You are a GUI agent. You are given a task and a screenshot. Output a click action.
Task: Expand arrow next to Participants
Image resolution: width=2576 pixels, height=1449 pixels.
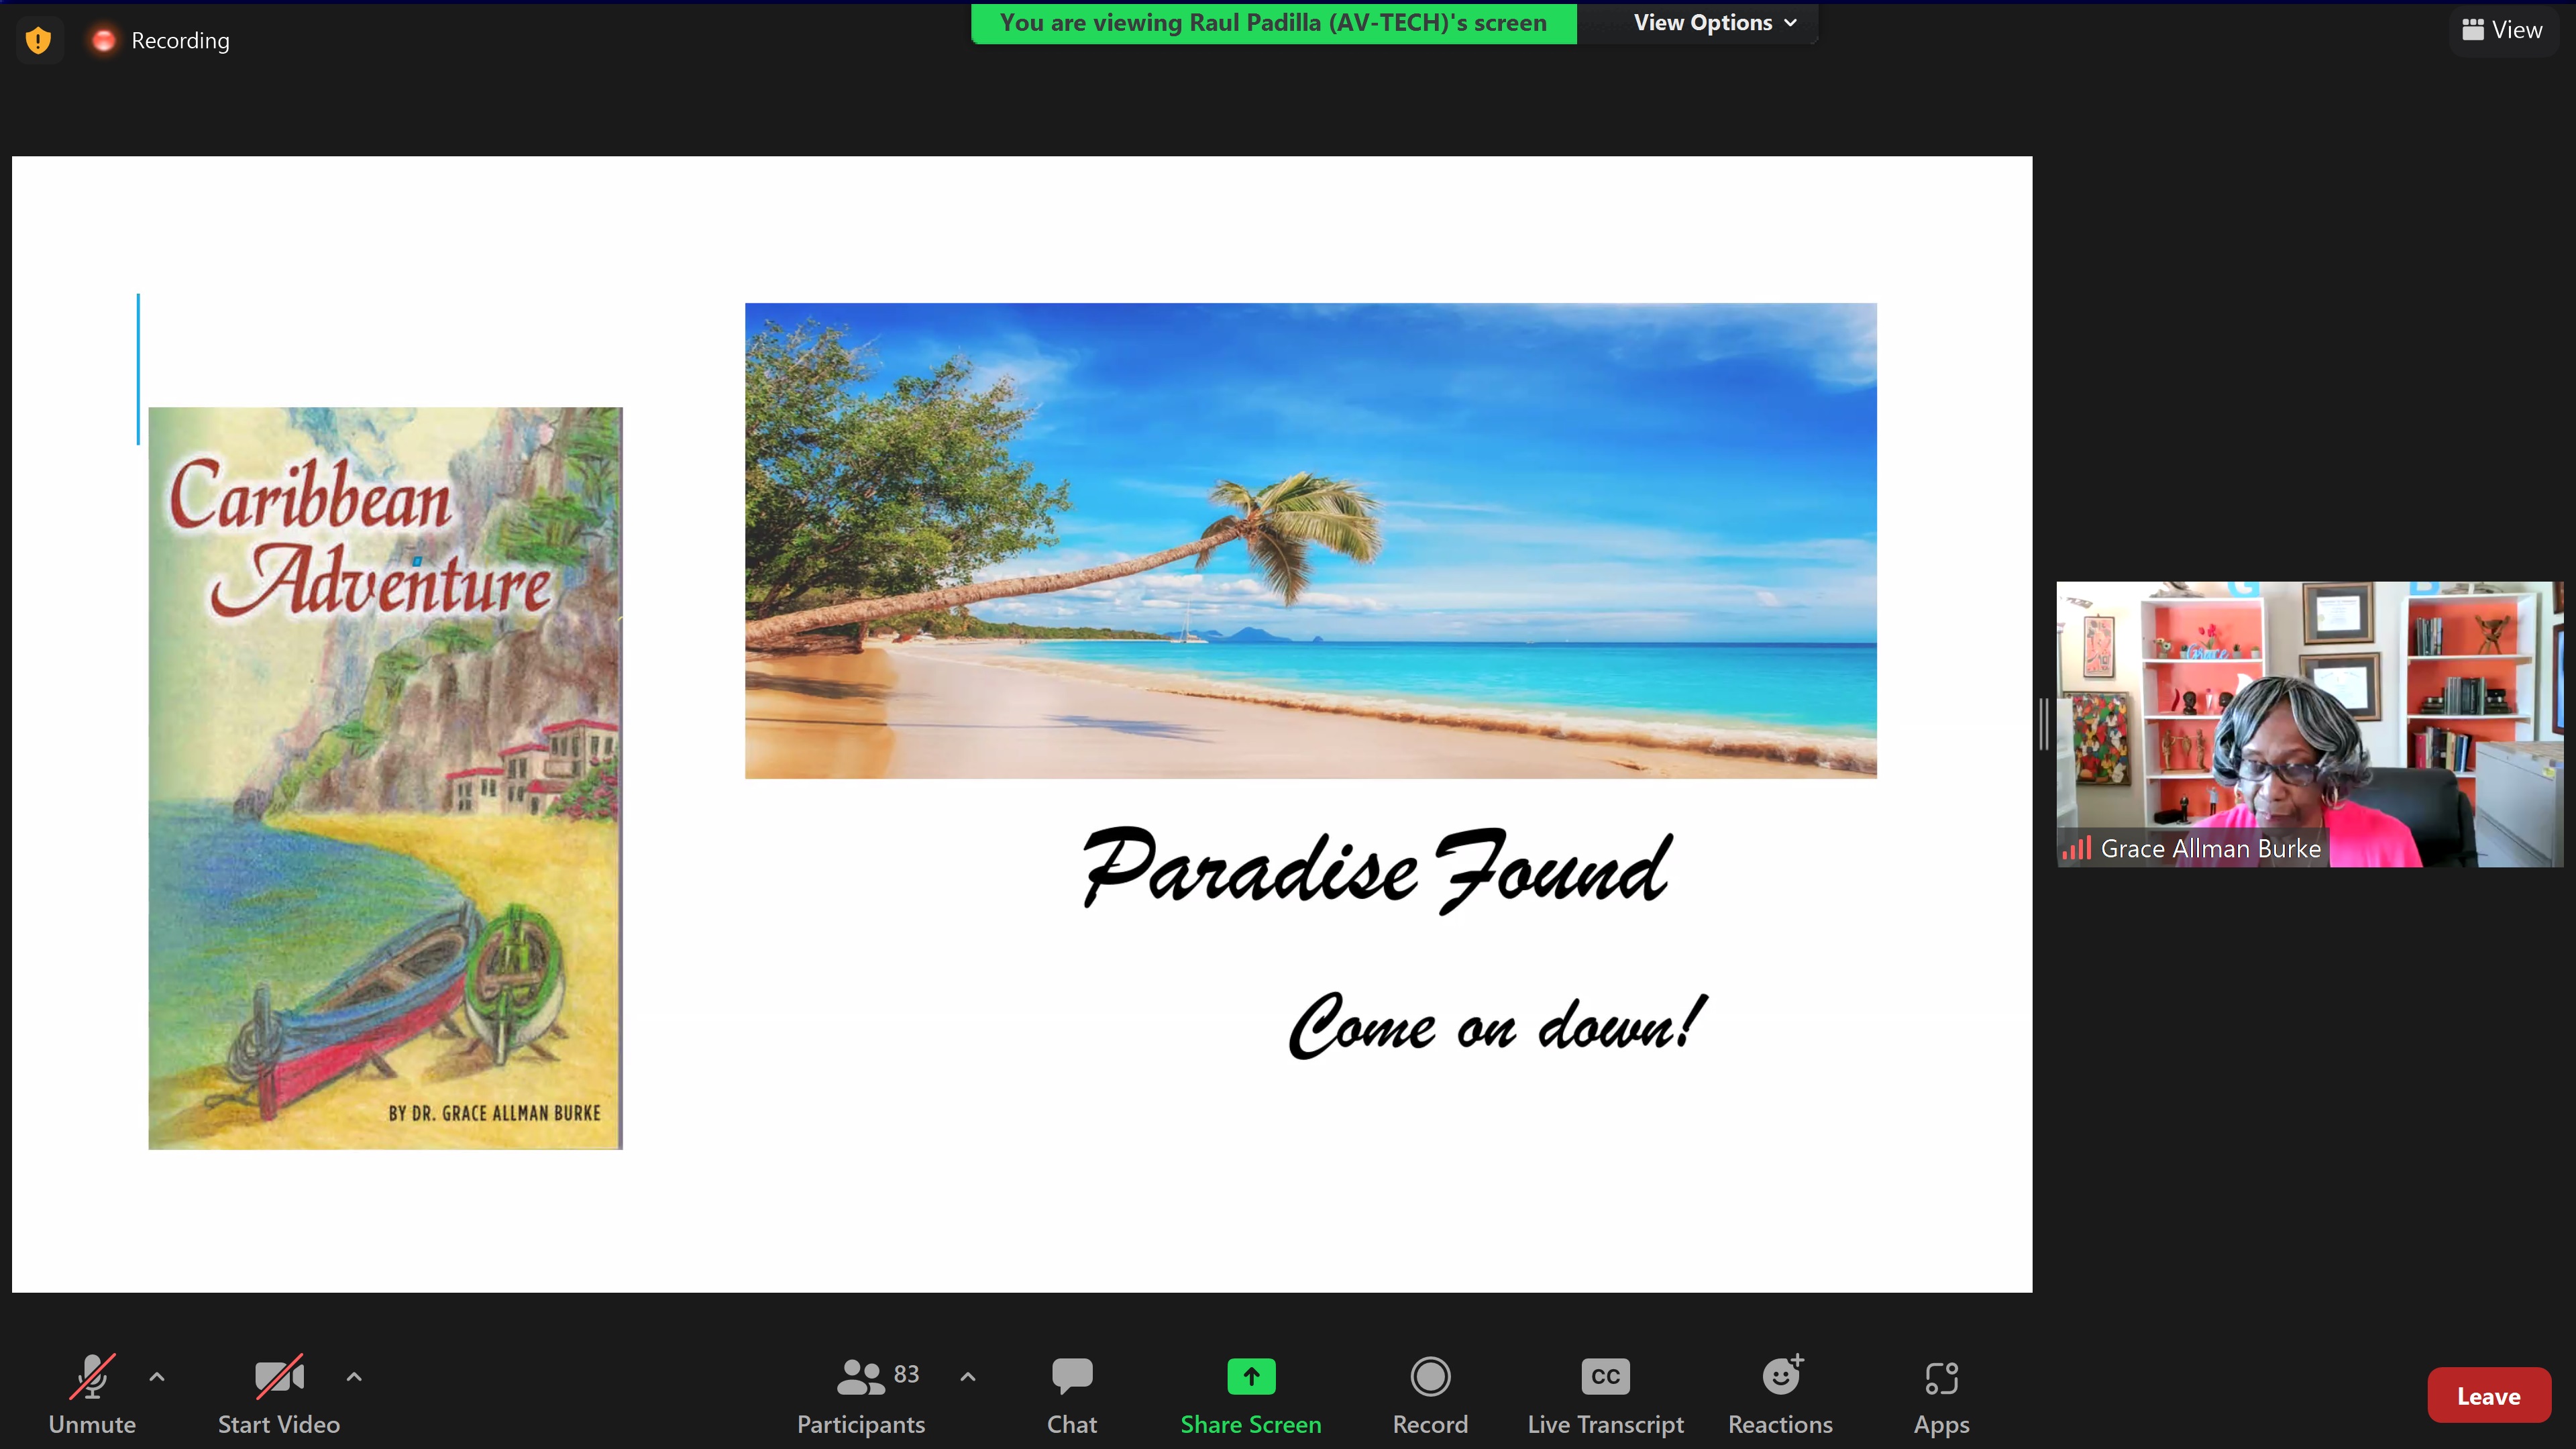click(x=967, y=1377)
